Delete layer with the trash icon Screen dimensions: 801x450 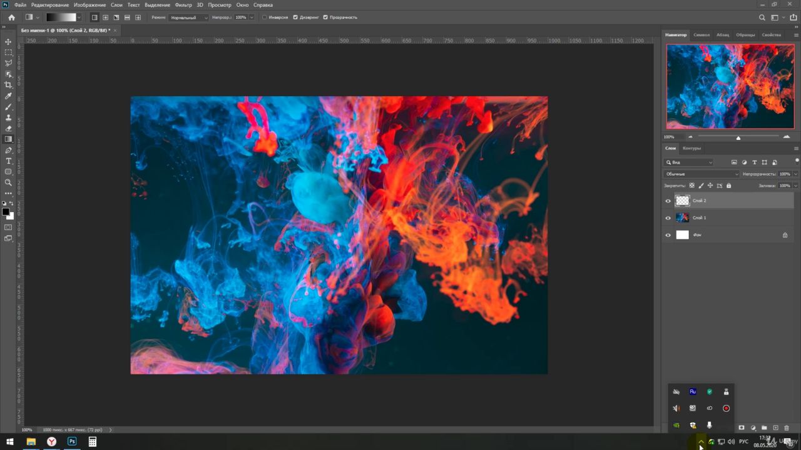click(787, 428)
